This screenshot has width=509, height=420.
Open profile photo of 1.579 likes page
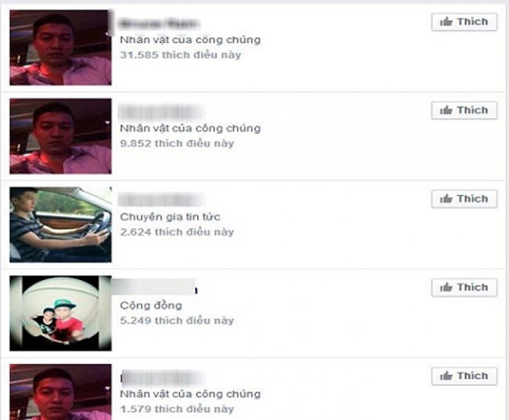[60, 392]
